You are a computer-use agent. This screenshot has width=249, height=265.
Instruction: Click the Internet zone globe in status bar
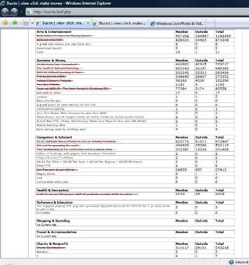pyautogui.click(x=232, y=262)
